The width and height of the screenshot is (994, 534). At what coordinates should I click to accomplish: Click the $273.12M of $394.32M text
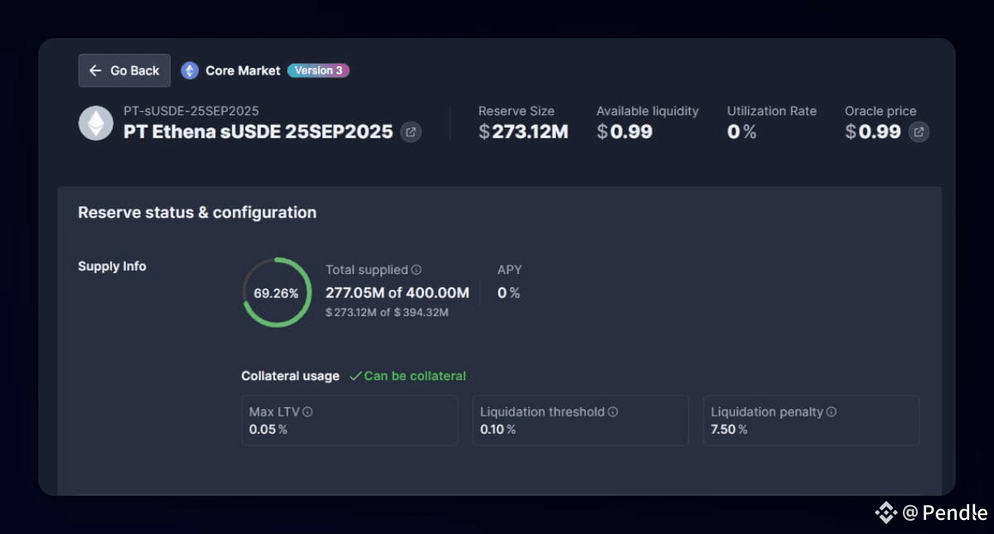387,312
